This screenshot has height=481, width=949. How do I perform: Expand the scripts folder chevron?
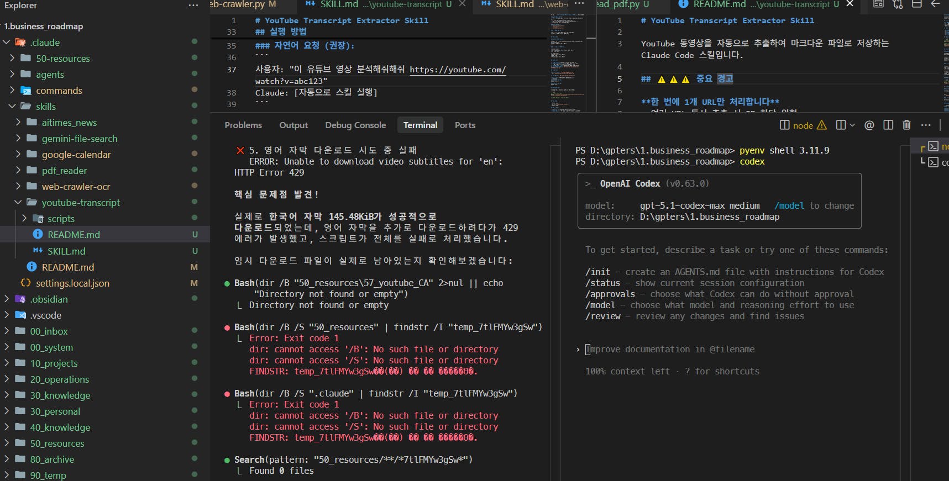(24, 219)
